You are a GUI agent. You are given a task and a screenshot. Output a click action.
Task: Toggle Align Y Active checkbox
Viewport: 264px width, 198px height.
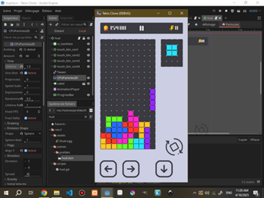pos(26,151)
